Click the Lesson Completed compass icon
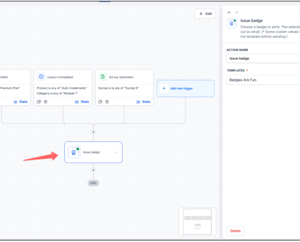Viewport: 300px width, 242px height. pyautogui.click(x=41, y=77)
